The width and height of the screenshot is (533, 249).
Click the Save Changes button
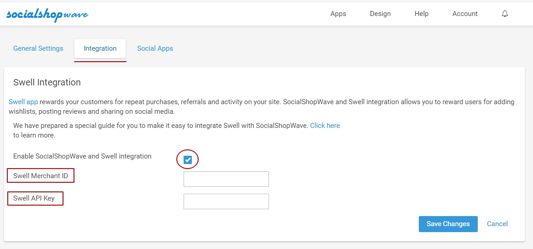coord(448,224)
